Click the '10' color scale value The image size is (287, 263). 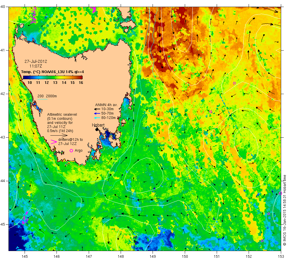[30, 82]
